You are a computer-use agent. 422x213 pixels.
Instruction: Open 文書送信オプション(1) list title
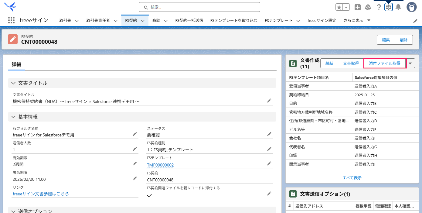tap(325, 194)
